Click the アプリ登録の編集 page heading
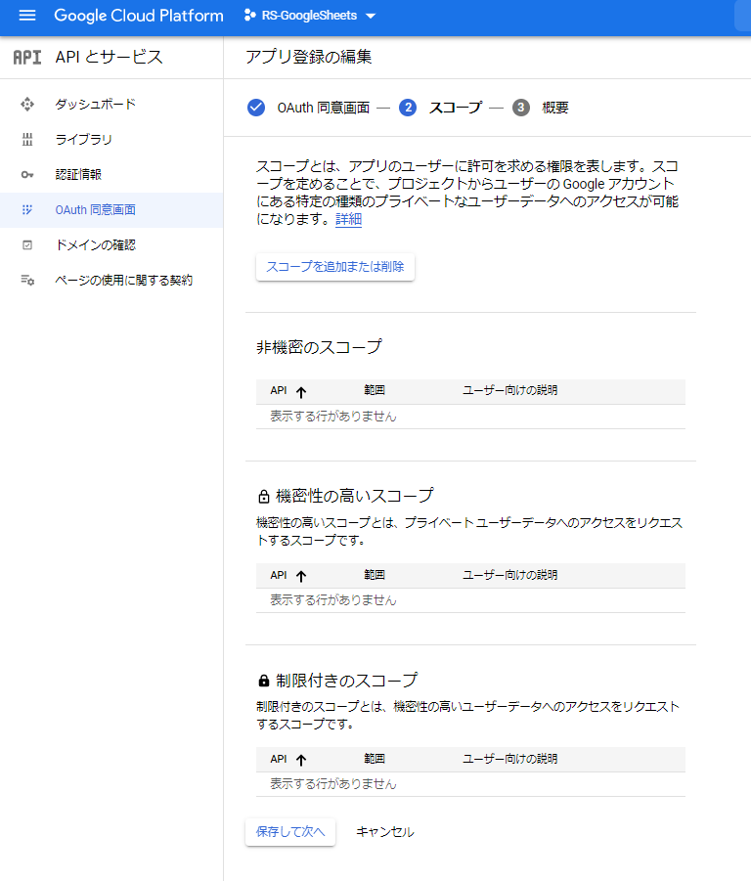Screen dimensions: 751x881 point(308,57)
